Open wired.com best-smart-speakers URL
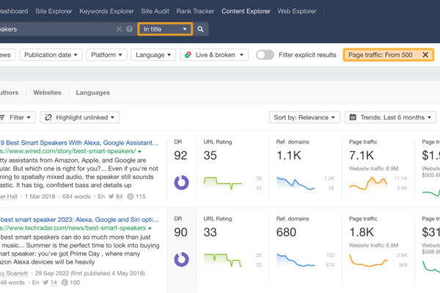This screenshot has height=293, width=440. 68,151
